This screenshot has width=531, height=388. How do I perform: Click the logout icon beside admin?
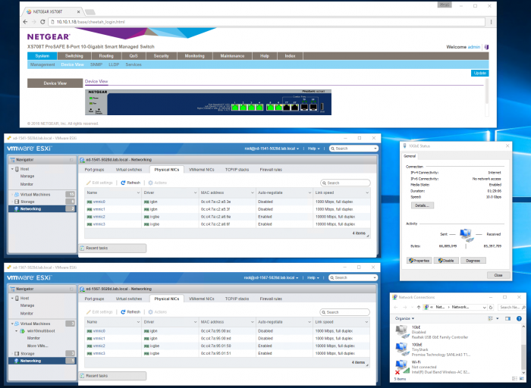pyautogui.click(x=486, y=47)
